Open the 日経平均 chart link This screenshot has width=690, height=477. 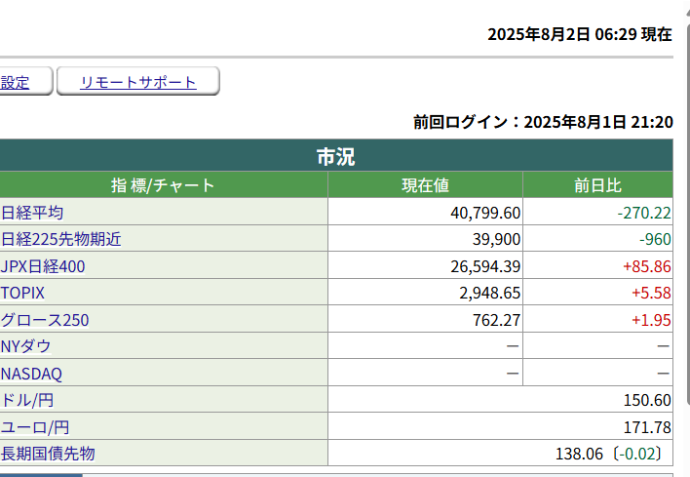pos(32,213)
